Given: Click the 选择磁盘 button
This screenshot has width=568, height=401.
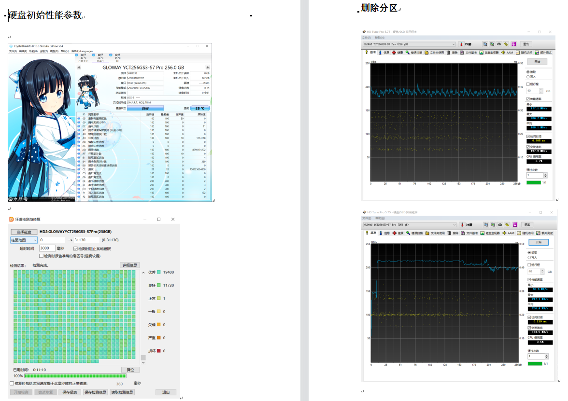Looking at the screenshot, I should [24, 232].
